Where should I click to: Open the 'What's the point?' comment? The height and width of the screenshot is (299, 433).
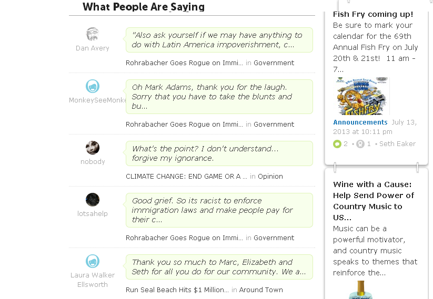pyautogui.click(x=218, y=153)
